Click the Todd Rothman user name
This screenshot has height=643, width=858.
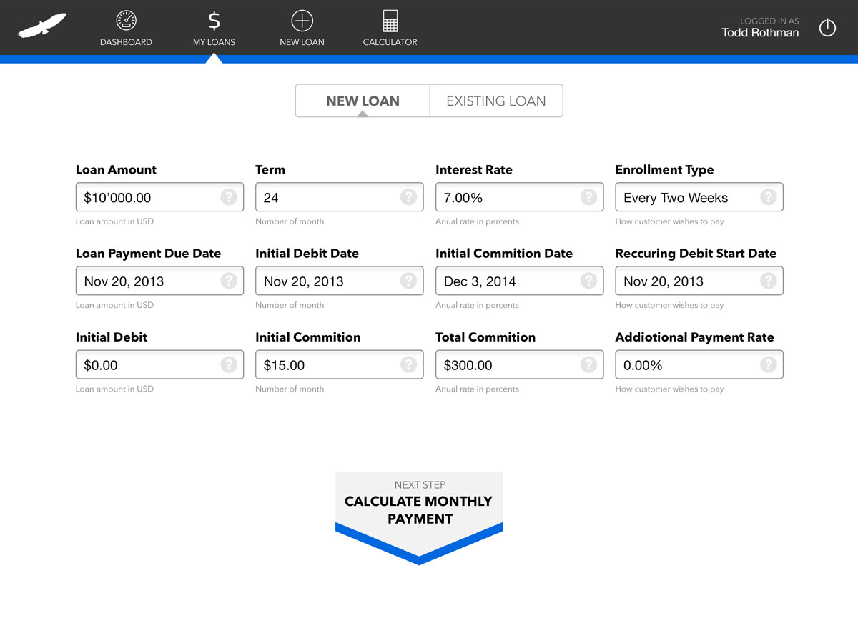(x=760, y=33)
